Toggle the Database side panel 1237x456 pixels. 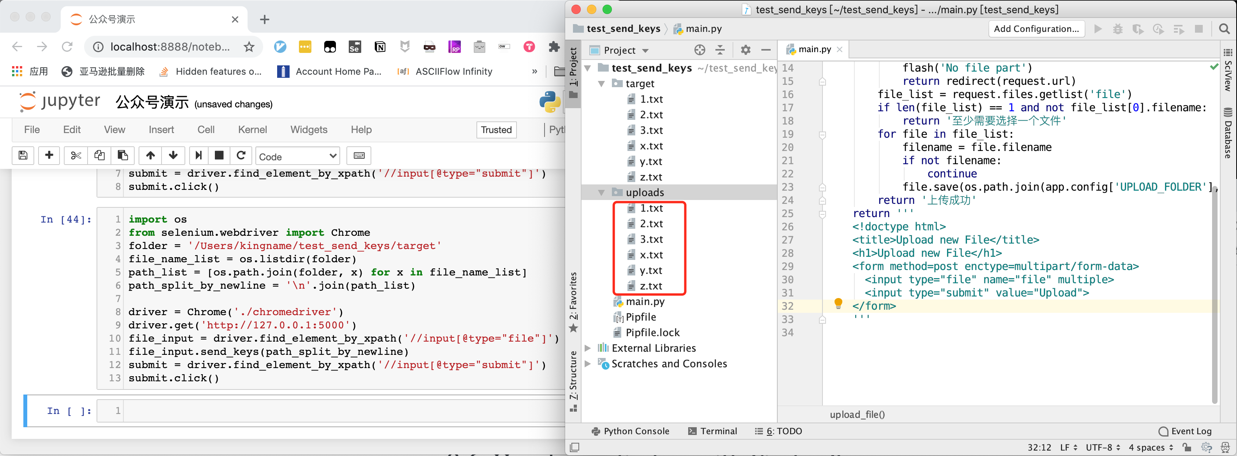click(x=1227, y=133)
